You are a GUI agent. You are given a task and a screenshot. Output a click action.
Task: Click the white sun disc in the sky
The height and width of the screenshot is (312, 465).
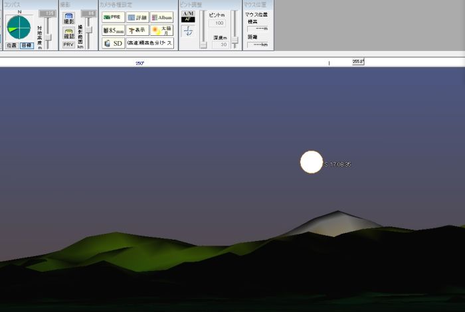(311, 162)
